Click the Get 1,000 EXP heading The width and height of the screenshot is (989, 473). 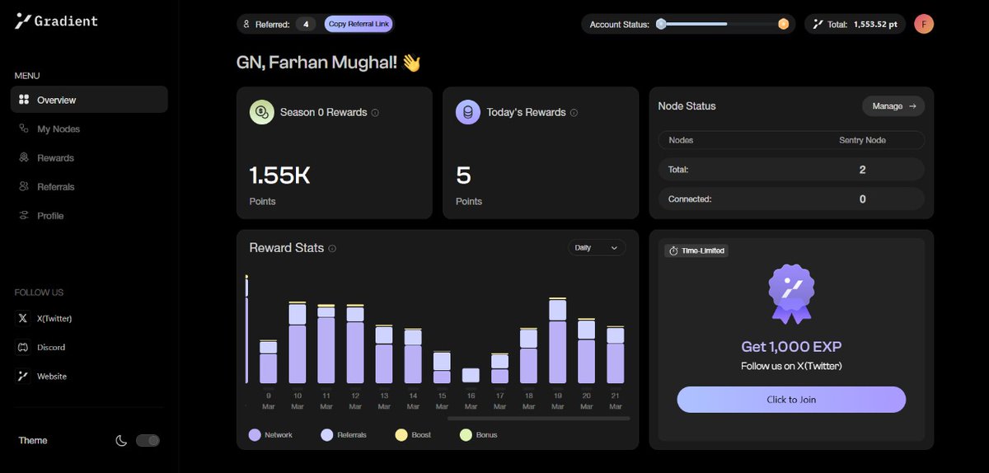click(791, 347)
